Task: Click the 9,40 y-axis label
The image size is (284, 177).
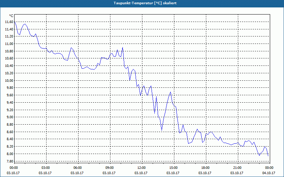Action: coord(10,103)
